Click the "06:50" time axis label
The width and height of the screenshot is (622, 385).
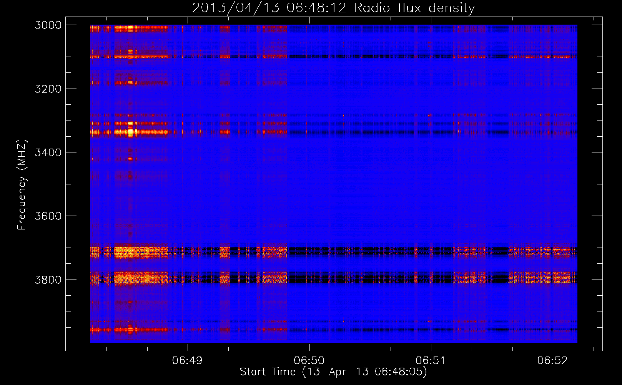[x=309, y=360]
